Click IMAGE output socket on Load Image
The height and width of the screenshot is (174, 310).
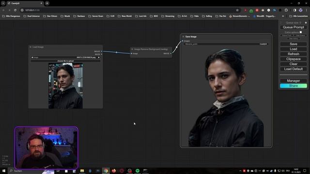click(102, 52)
